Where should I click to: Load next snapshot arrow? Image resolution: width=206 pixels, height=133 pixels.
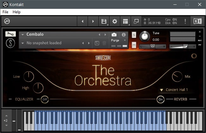pos(89,43)
